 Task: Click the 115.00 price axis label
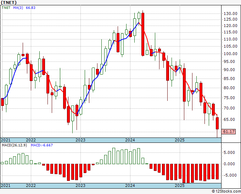pos(230,32)
